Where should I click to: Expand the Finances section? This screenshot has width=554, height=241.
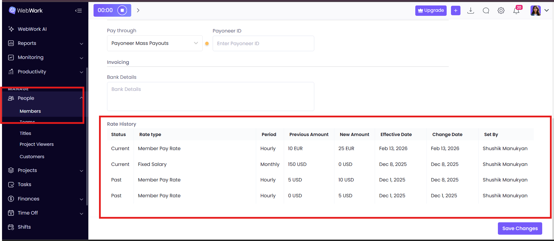45,199
